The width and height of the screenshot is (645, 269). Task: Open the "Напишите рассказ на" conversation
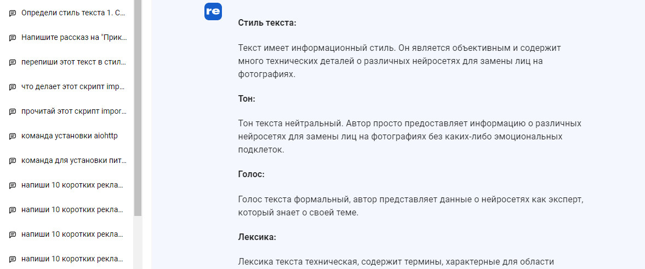pos(73,37)
